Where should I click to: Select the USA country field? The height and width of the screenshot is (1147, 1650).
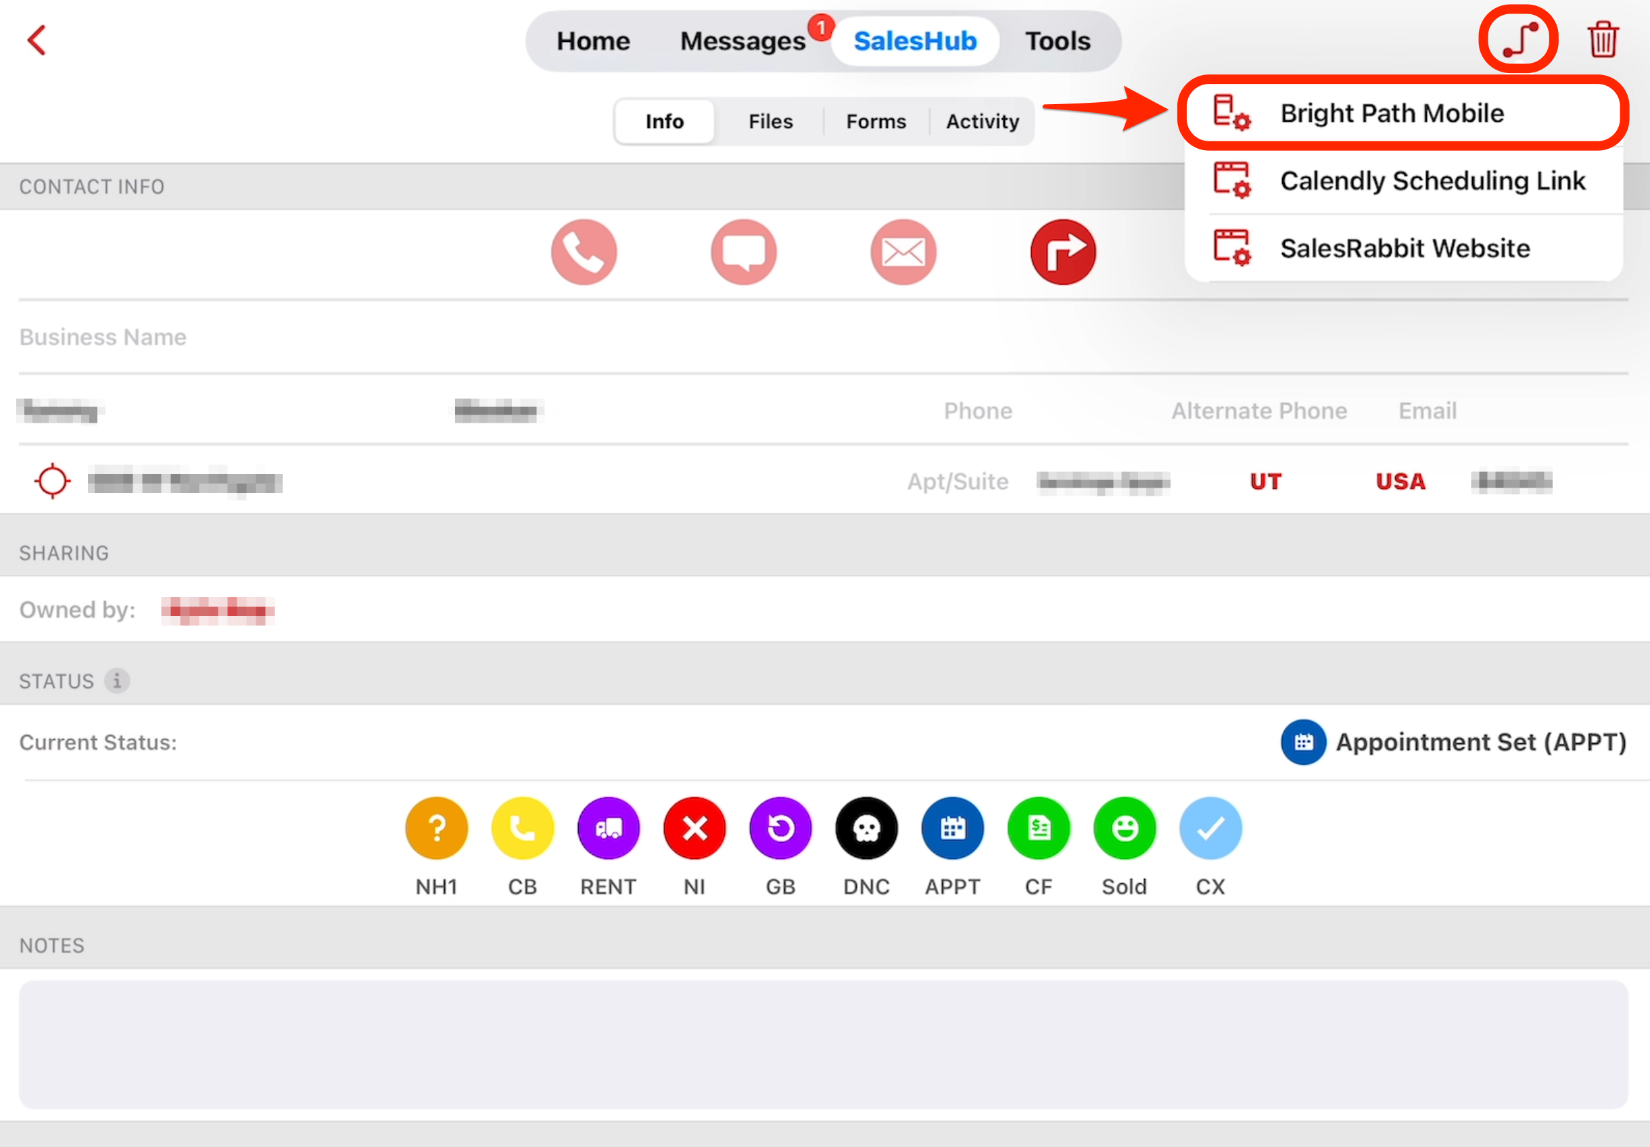coord(1400,482)
